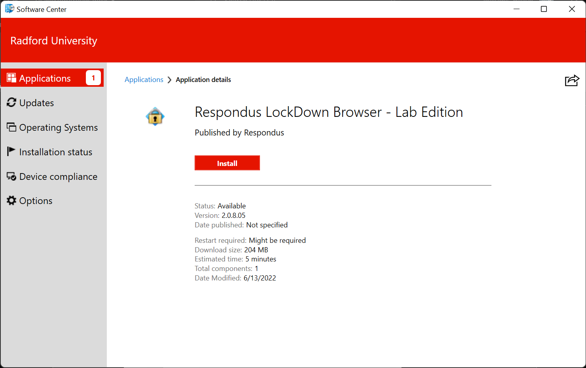This screenshot has width=586, height=368.
Task: Click the Updates refresh icon
Action: pyautogui.click(x=11, y=103)
